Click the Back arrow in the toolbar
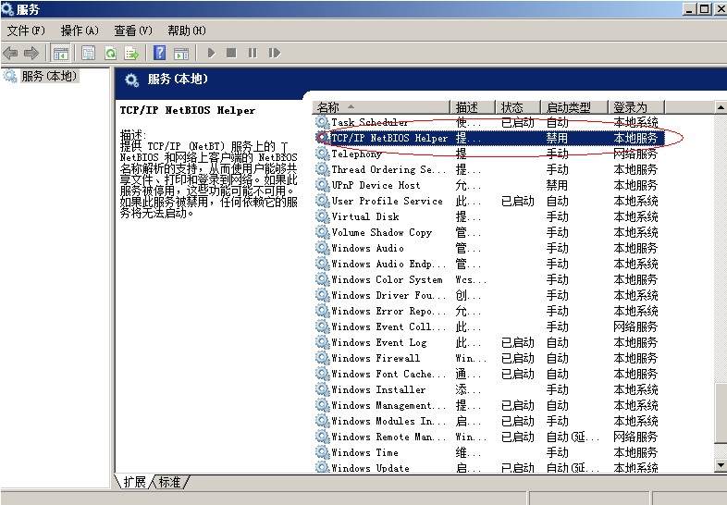Screen dimensions: 727x505 point(10,53)
